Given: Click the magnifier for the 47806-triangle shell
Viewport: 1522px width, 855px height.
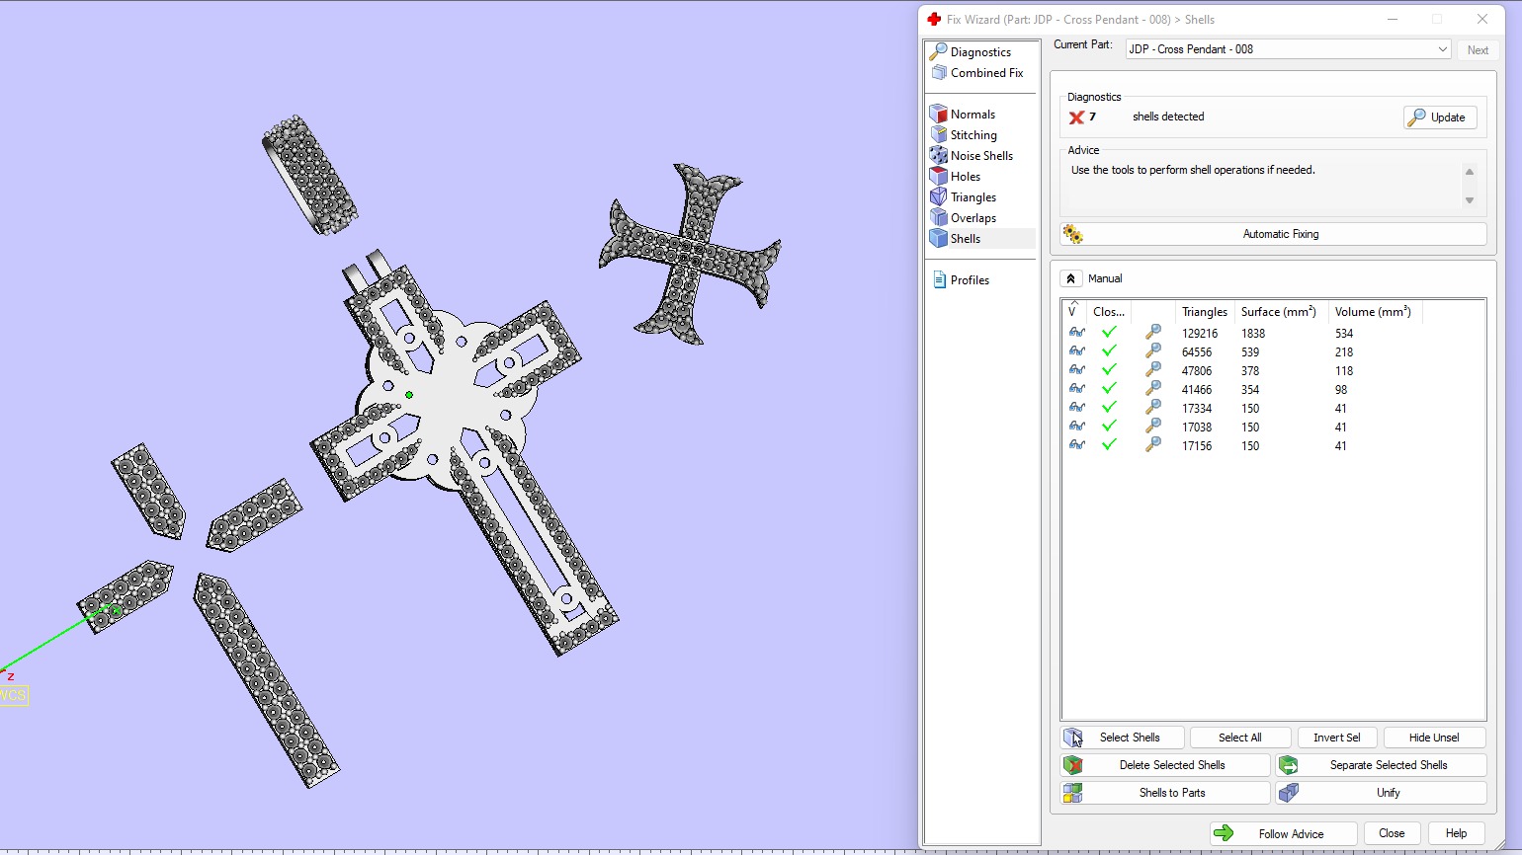Looking at the screenshot, I should (x=1153, y=370).
